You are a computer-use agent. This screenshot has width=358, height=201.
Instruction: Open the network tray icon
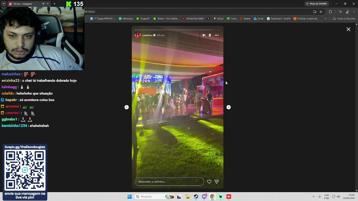[x=334, y=197]
